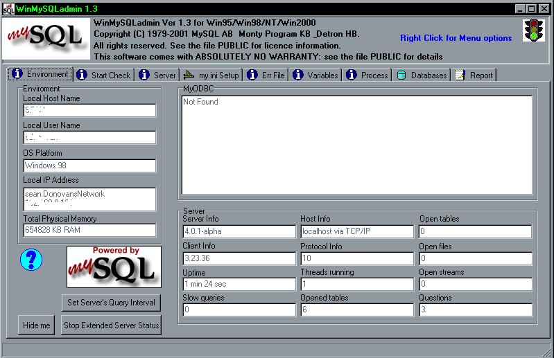Click the Local Host Name field
Screen dimensions: 554x358
(x=89, y=110)
